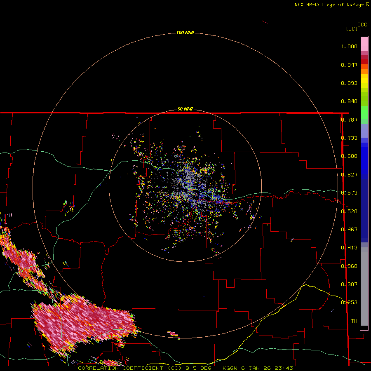Viewport: 371px width, 371px height.
Task: Click the CORRELATION COEFFICIENT (CC) product title
Action: [130, 368]
